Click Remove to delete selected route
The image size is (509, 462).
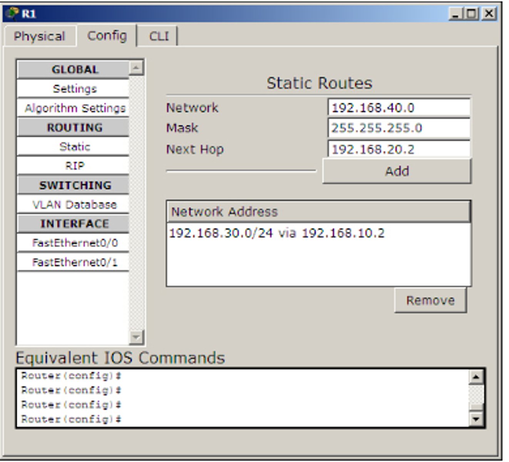[430, 300]
